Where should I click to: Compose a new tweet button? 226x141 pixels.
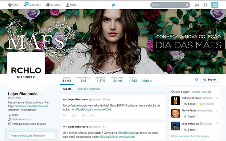215,5
